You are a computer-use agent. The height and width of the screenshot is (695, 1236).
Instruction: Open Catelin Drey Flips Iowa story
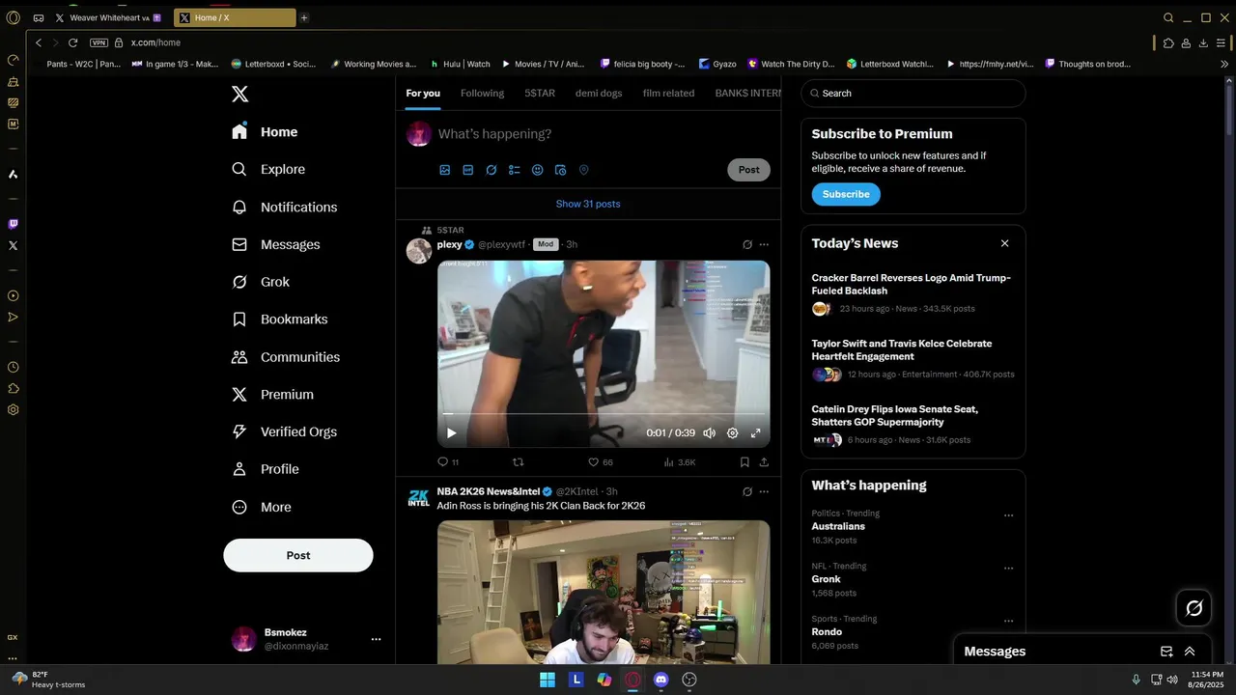(x=913, y=425)
